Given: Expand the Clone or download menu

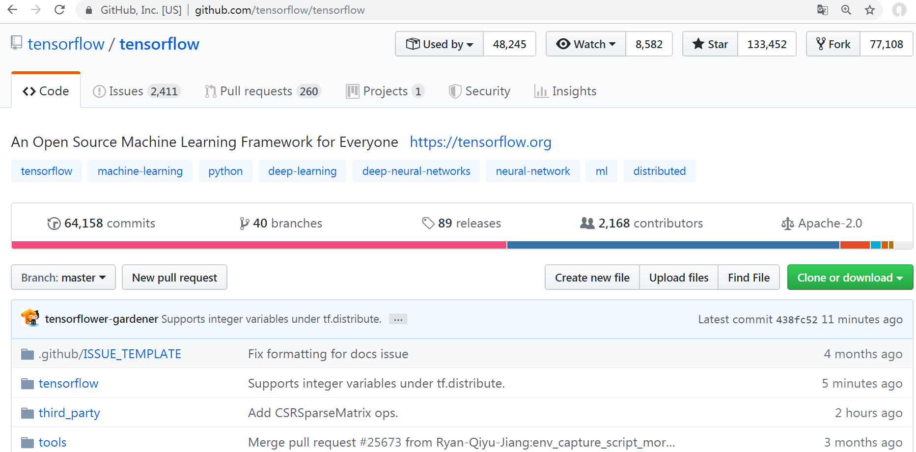Looking at the screenshot, I should [850, 278].
